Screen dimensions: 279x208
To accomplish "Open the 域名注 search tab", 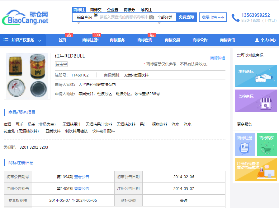I will tap(146, 10).
